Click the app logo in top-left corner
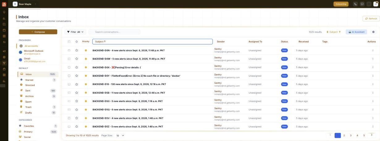 click(4, 4)
